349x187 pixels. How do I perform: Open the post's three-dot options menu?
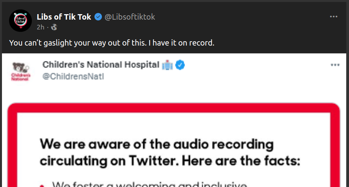[x=334, y=17]
